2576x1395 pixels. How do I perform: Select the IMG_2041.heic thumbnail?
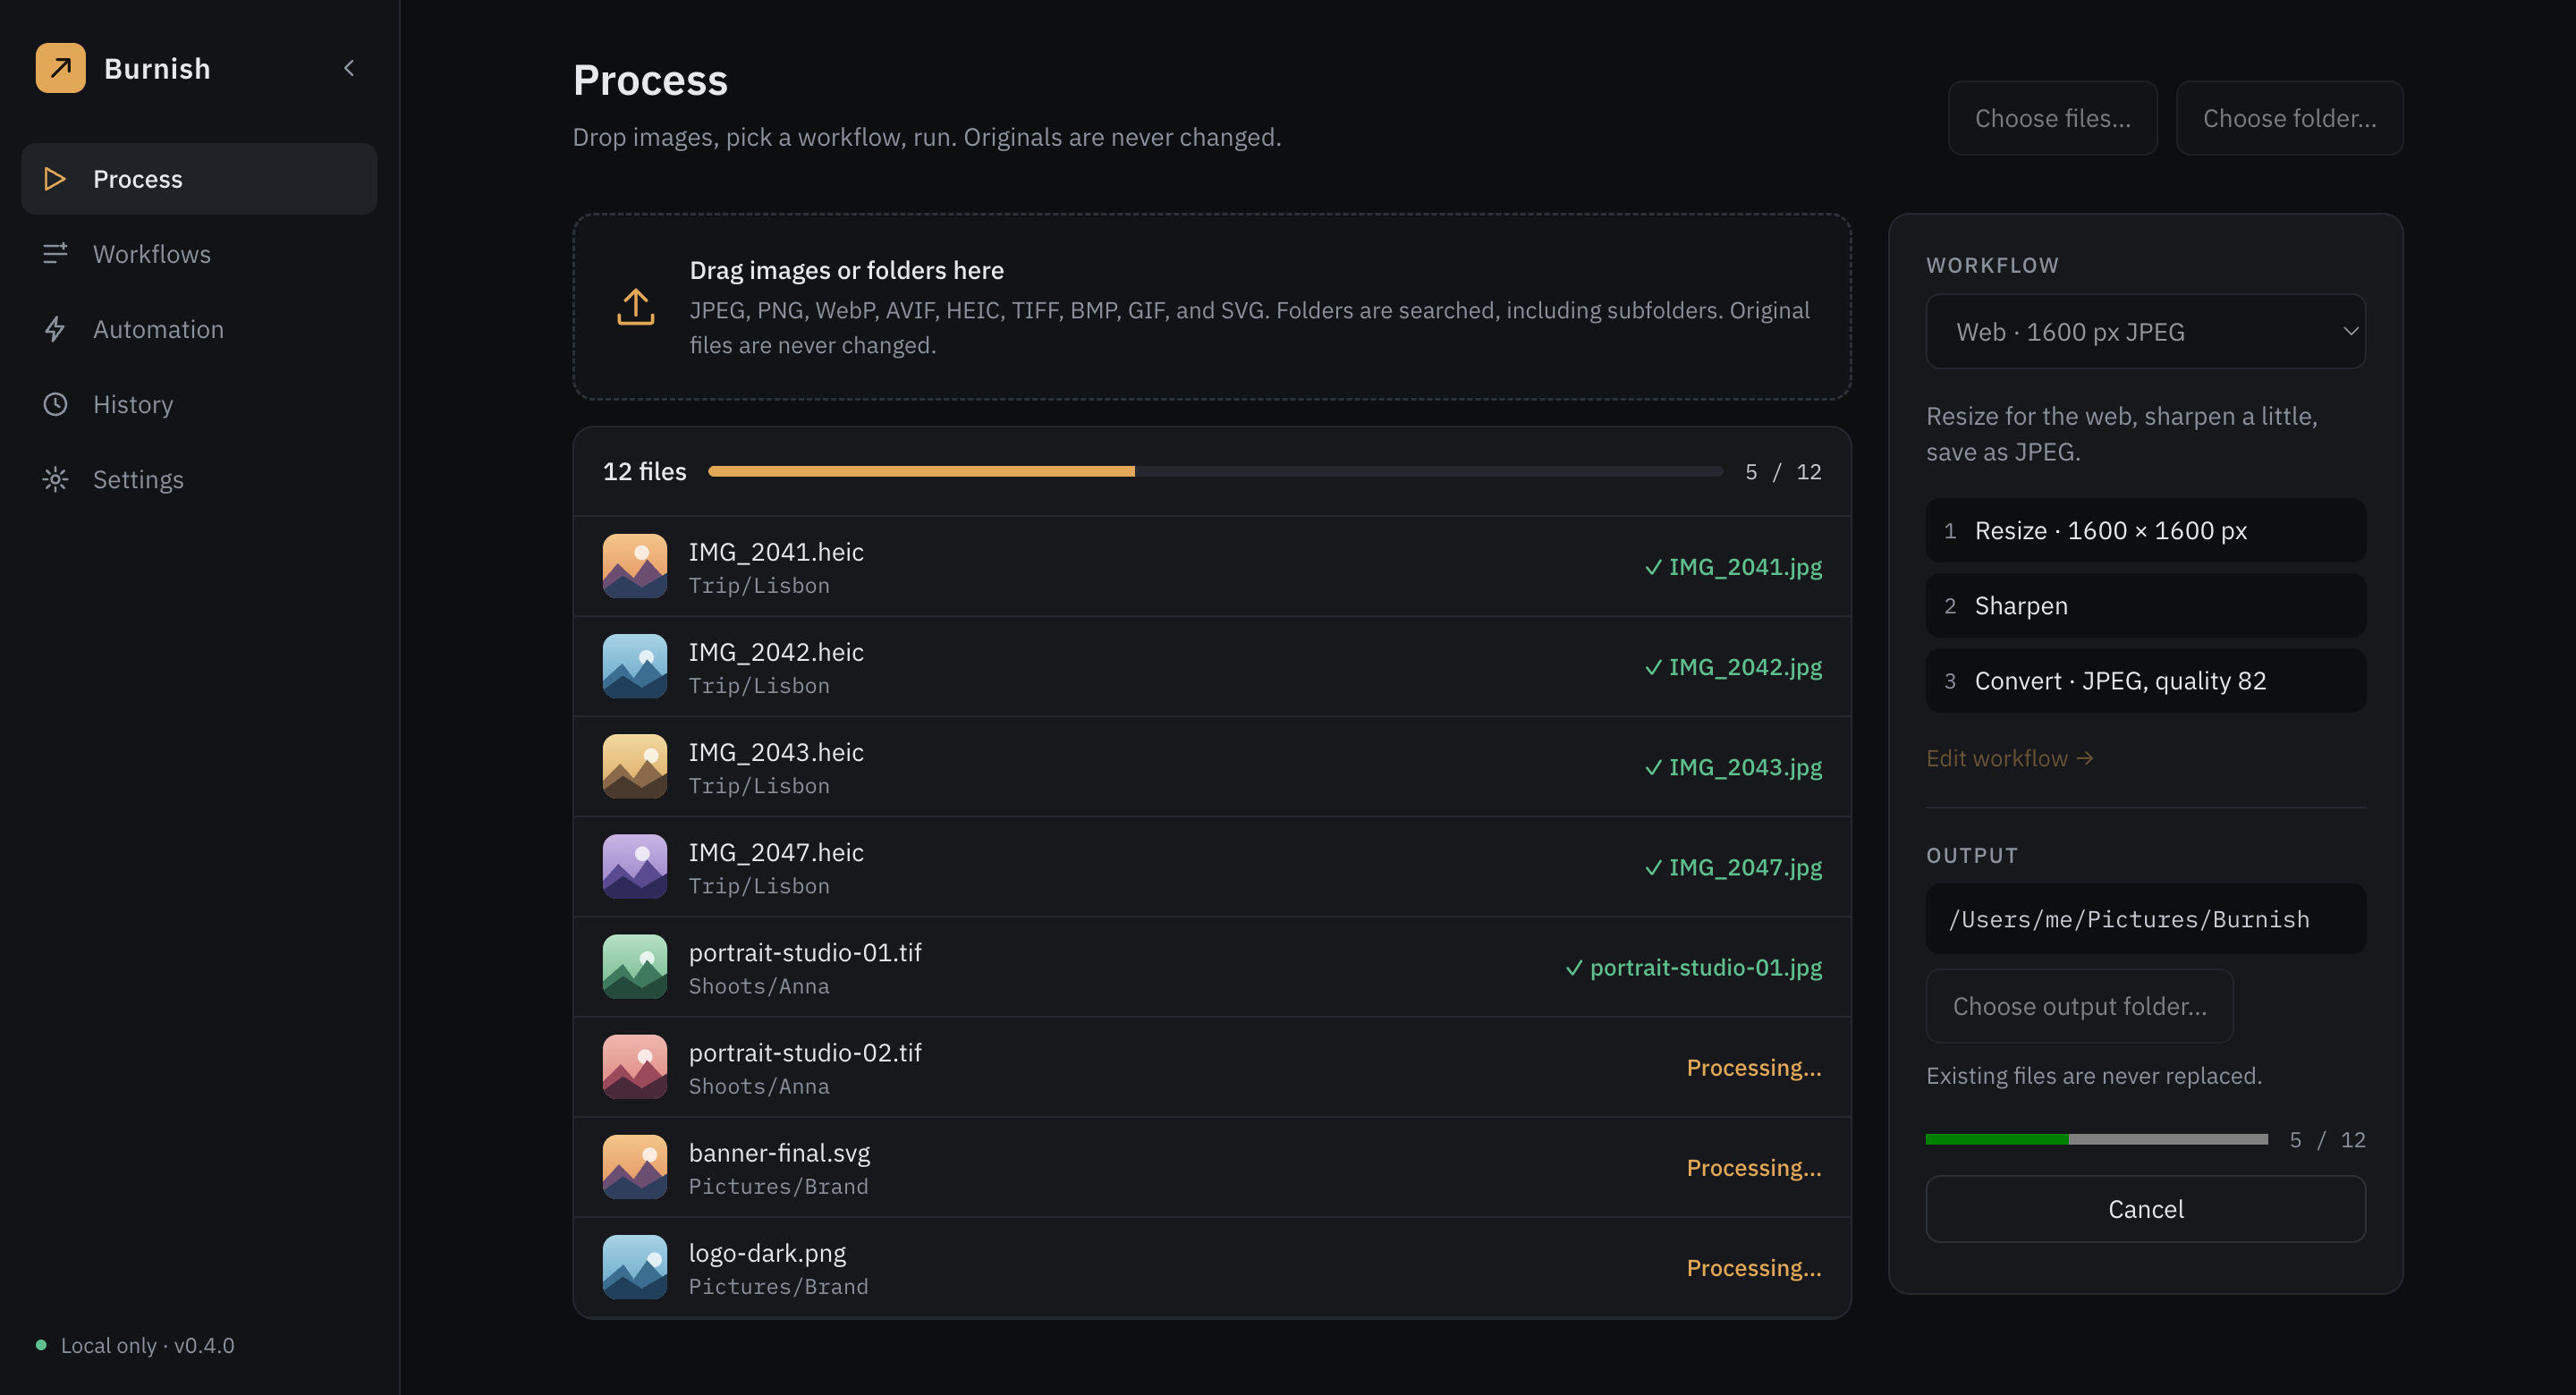[x=635, y=566]
